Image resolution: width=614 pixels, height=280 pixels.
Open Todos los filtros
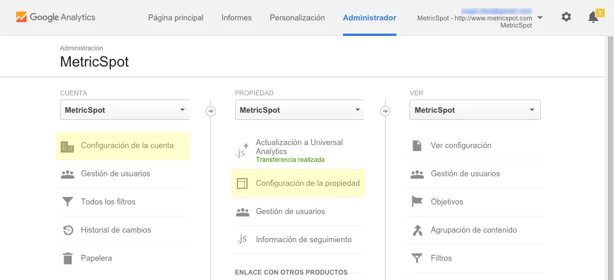point(123,202)
